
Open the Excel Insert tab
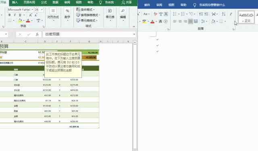click(x=15, y=2)
